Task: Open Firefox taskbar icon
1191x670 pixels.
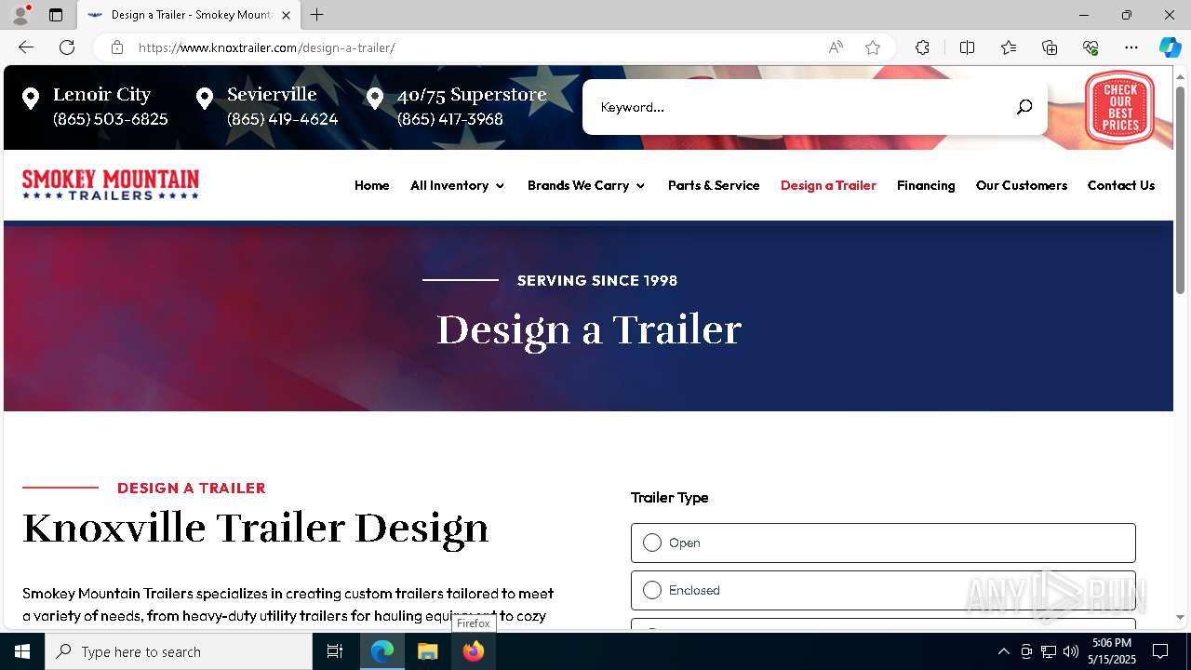Action: pos(474,651)
